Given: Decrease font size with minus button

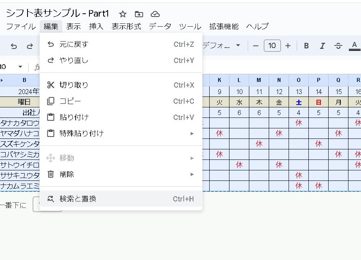Looking at the screenshot, I should [256, 46].
